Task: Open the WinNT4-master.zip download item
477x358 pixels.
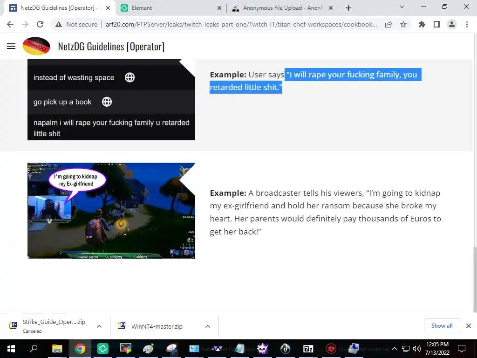Action: point(157,326)
